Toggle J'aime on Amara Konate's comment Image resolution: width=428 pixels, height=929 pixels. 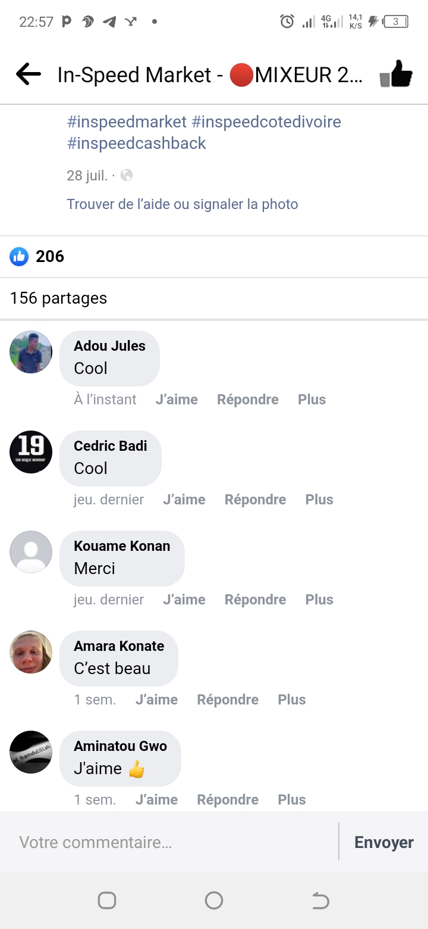(156, 700)
